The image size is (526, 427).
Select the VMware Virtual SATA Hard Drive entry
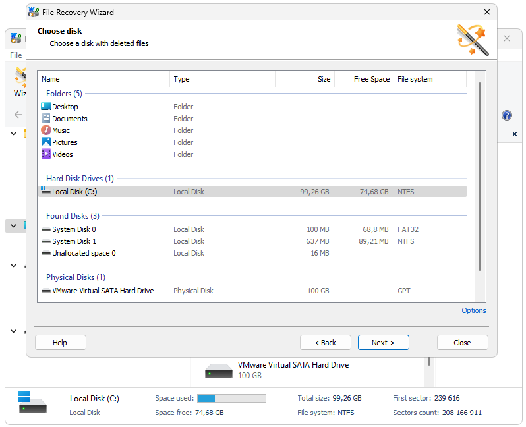[103, 291]
